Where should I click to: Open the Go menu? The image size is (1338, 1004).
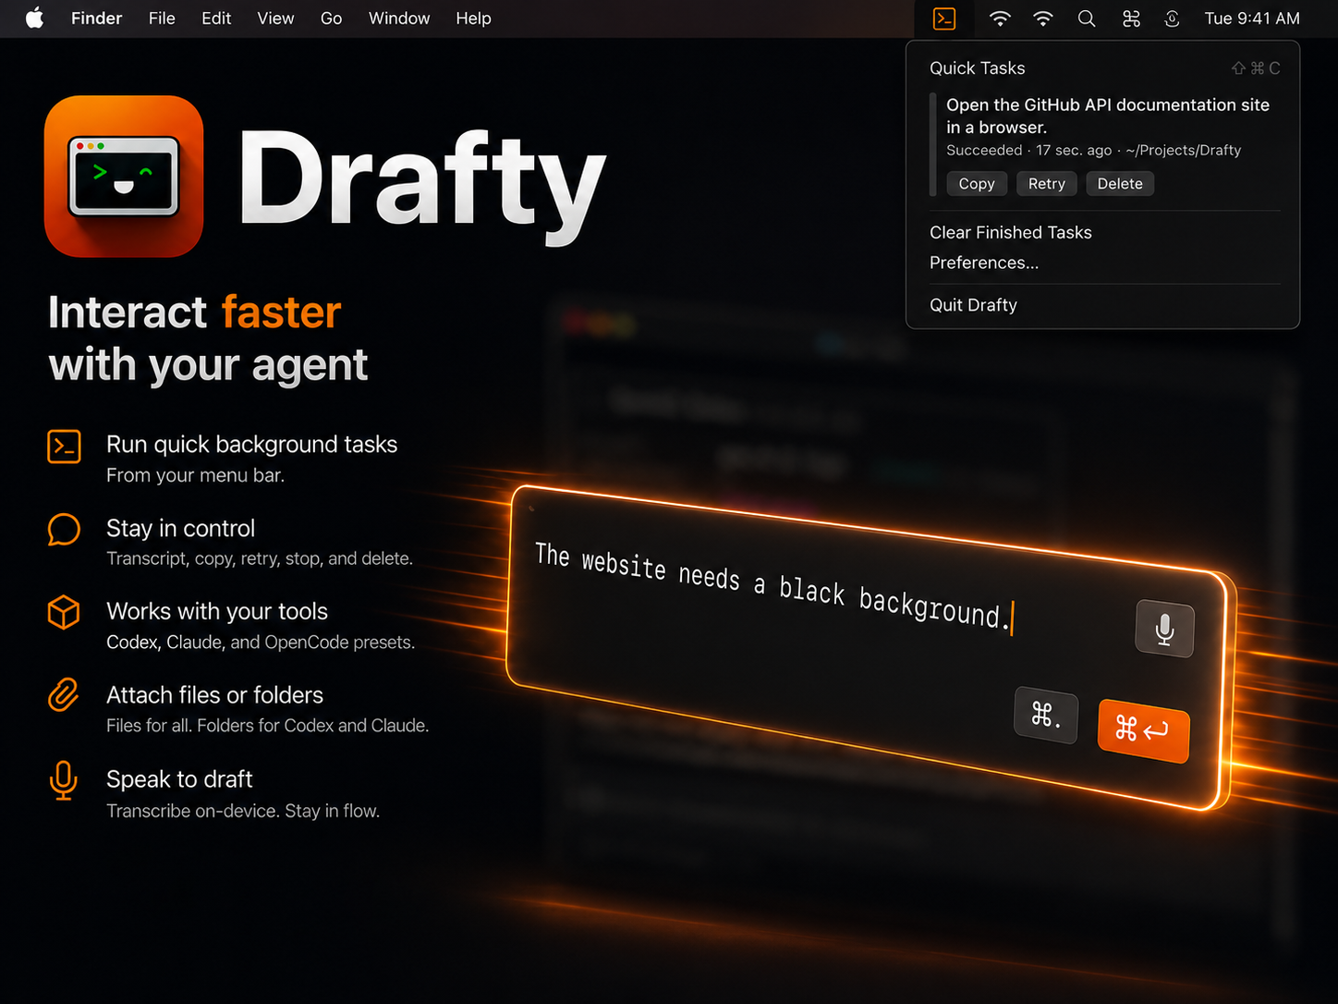[x=331, y=18]
